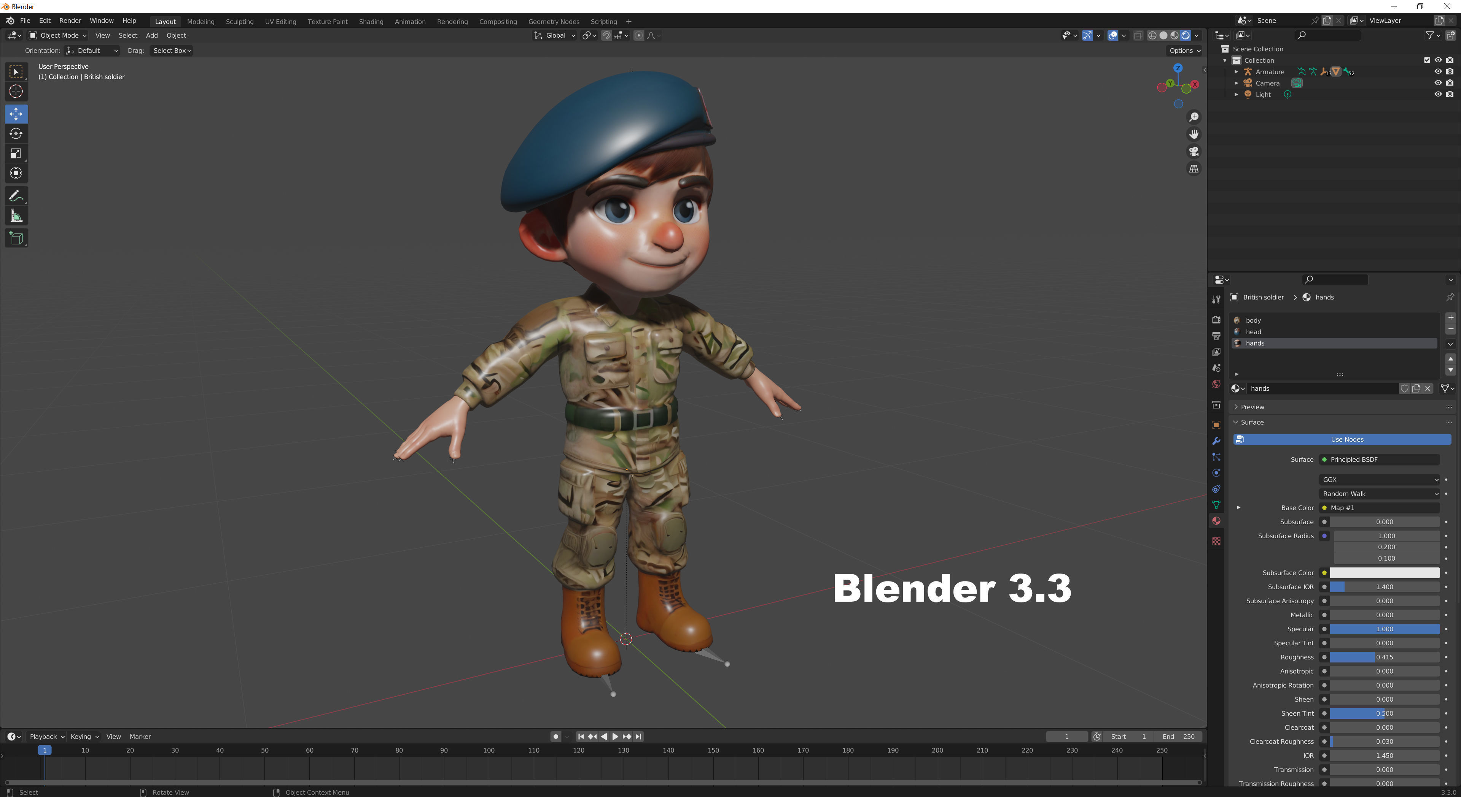
Task: Open the Render menu
Action: coord(70,21)
